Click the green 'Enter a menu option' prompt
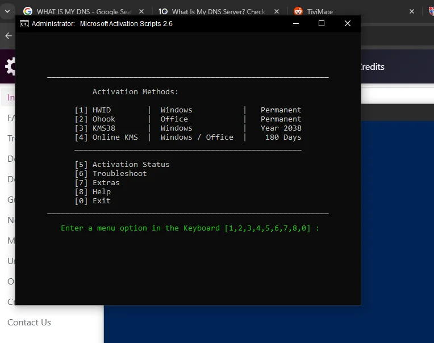Screen dimensions: 434x343 tap(190, 228)
